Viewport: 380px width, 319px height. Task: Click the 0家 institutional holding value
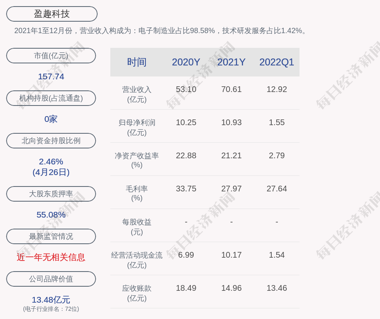click(51, 119)
